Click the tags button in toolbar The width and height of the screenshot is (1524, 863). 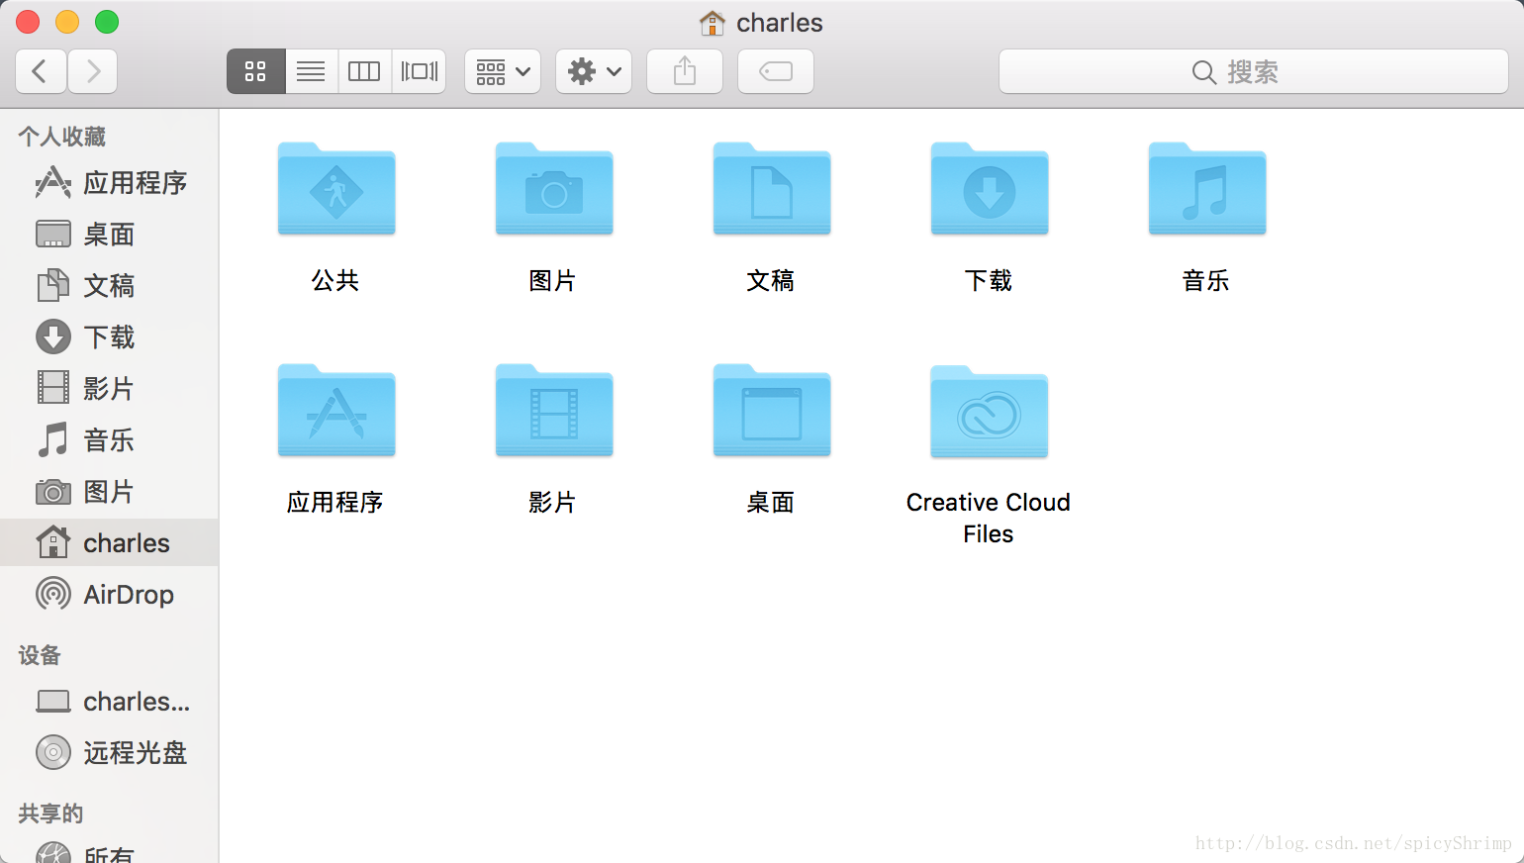(775, 70)
